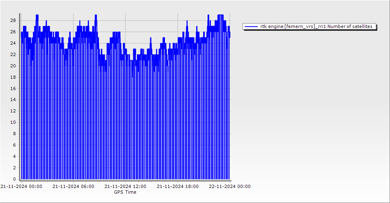Click the y-axis tick label 6
This screenshot has height=203, width=390.
(14, 145)
